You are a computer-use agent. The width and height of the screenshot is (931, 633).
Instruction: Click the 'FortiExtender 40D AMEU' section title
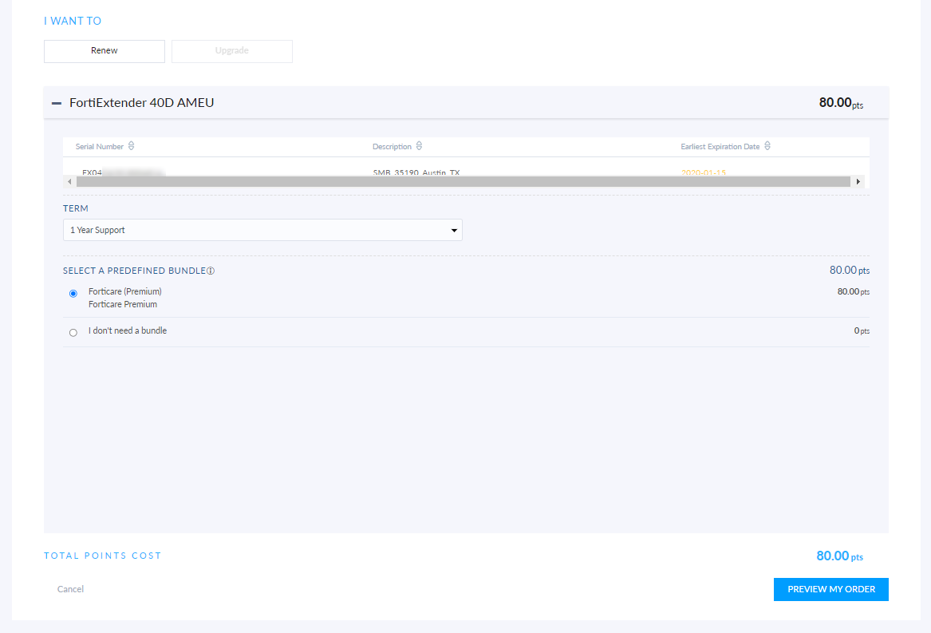(141, 103)
